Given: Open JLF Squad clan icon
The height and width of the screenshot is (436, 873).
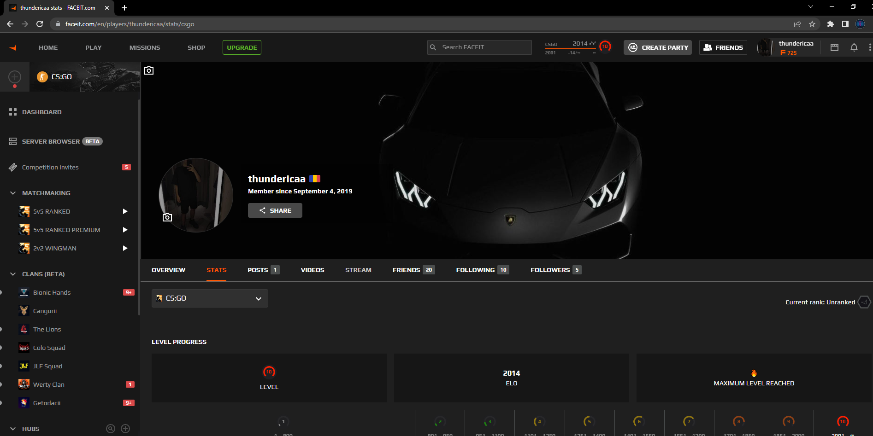Looking at the screenshot, I should pos(24,366).
